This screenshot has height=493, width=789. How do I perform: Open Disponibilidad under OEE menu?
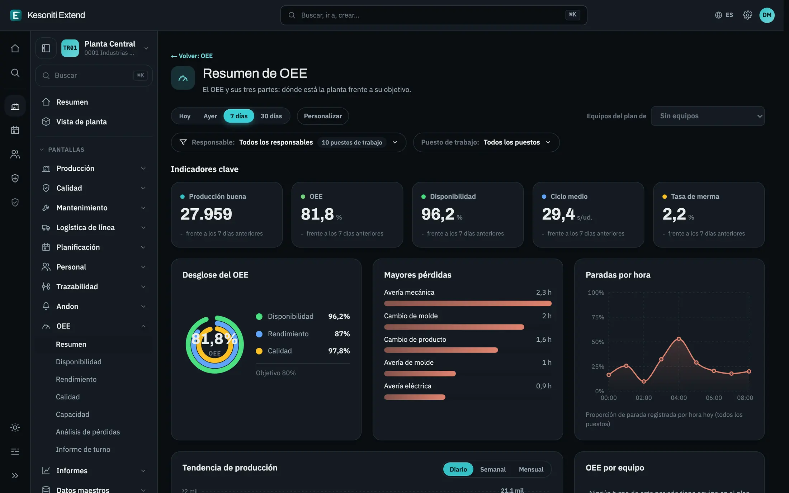tap(79, 362)
